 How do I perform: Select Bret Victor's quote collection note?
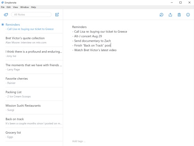pyautogui.click(x=34, y=40)
